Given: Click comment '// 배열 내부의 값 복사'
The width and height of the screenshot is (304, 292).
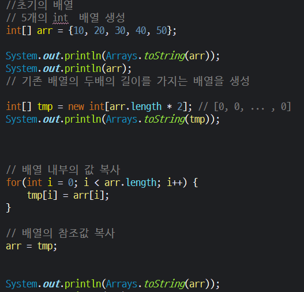Looking at the screenshot, I should (x=63, y=170).
